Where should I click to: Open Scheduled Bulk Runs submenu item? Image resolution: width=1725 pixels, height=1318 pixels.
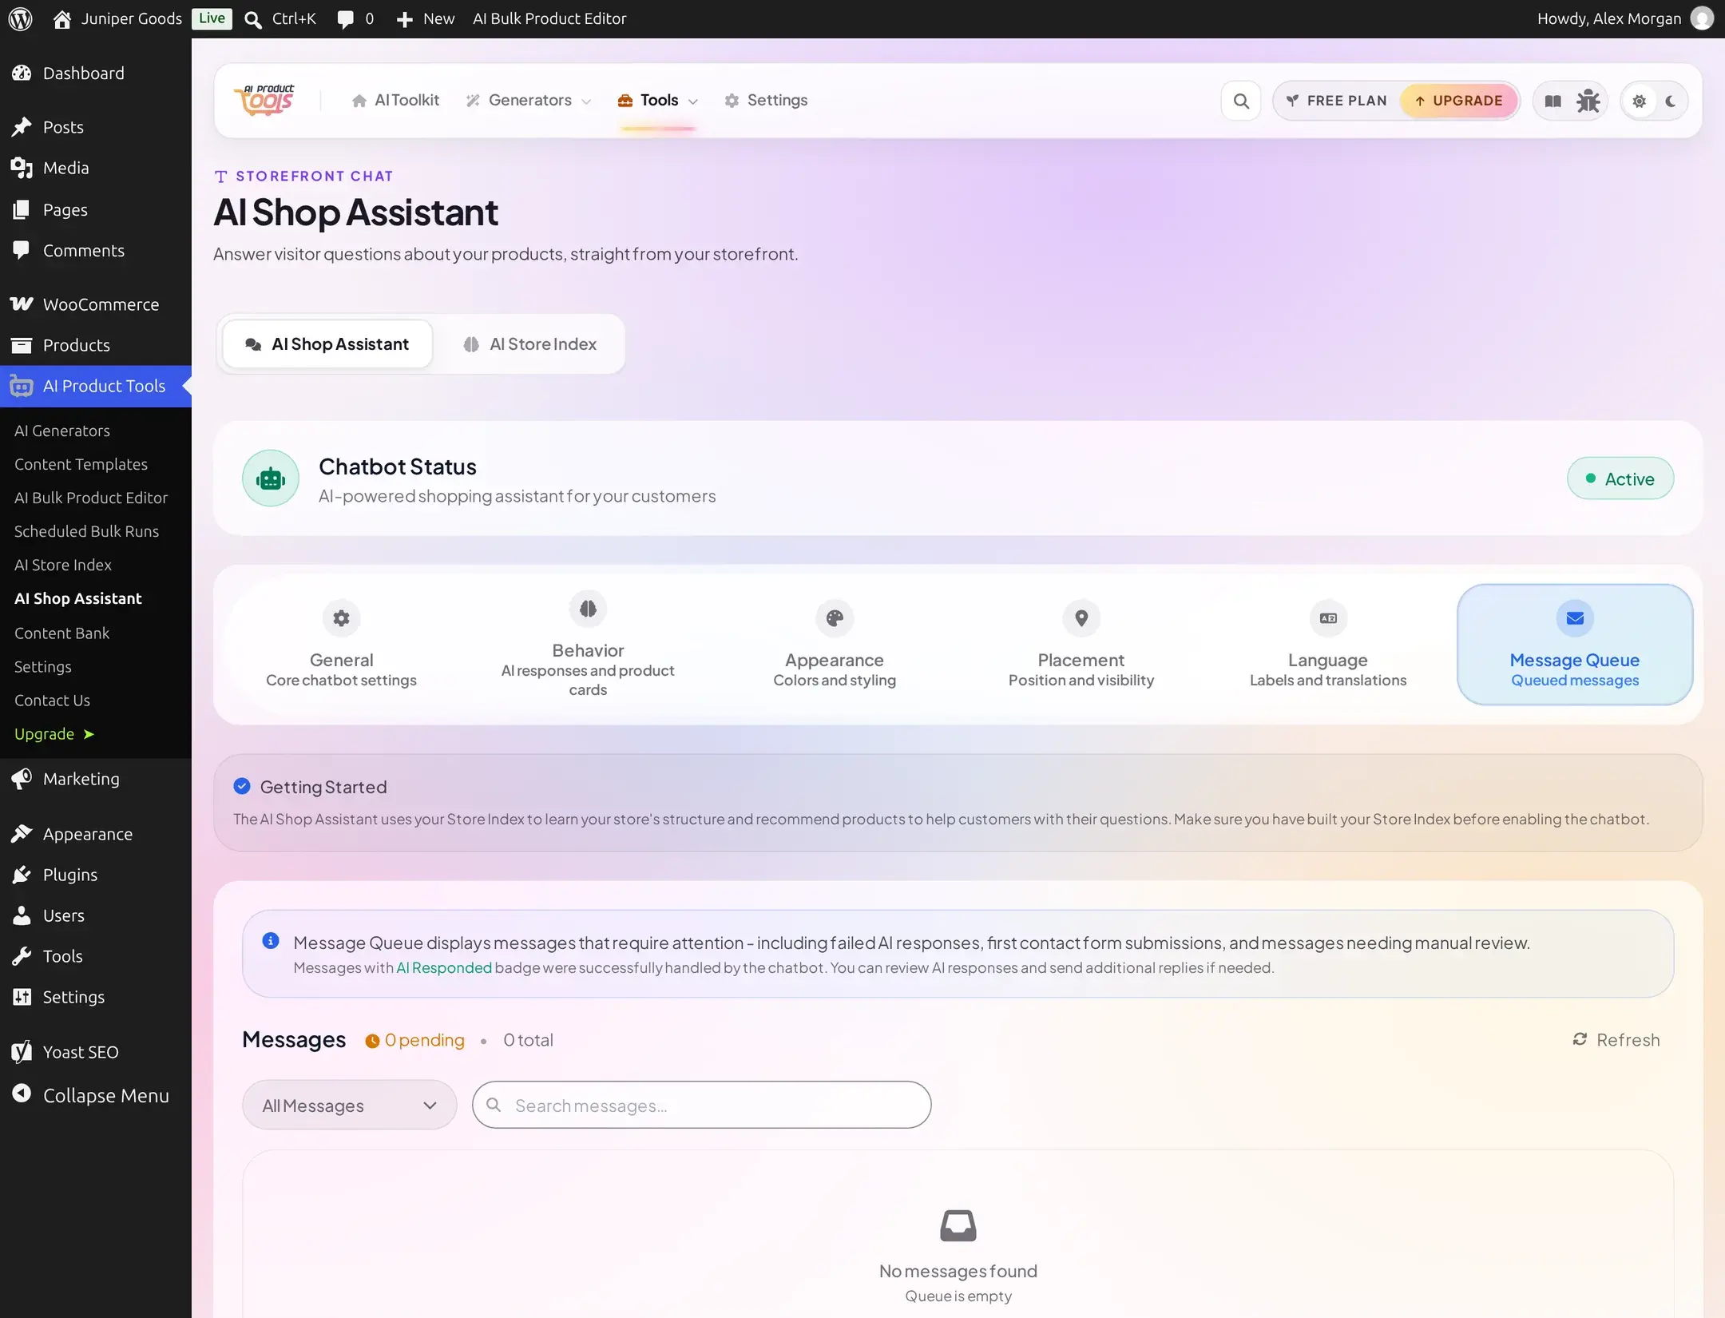pyautogui.click(x=86, y=531)
